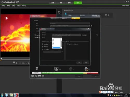Click the first icon in dialog's bottom-left toolbar
The width and height of the screenshot is (130, 97).
(x=33, y=76)
